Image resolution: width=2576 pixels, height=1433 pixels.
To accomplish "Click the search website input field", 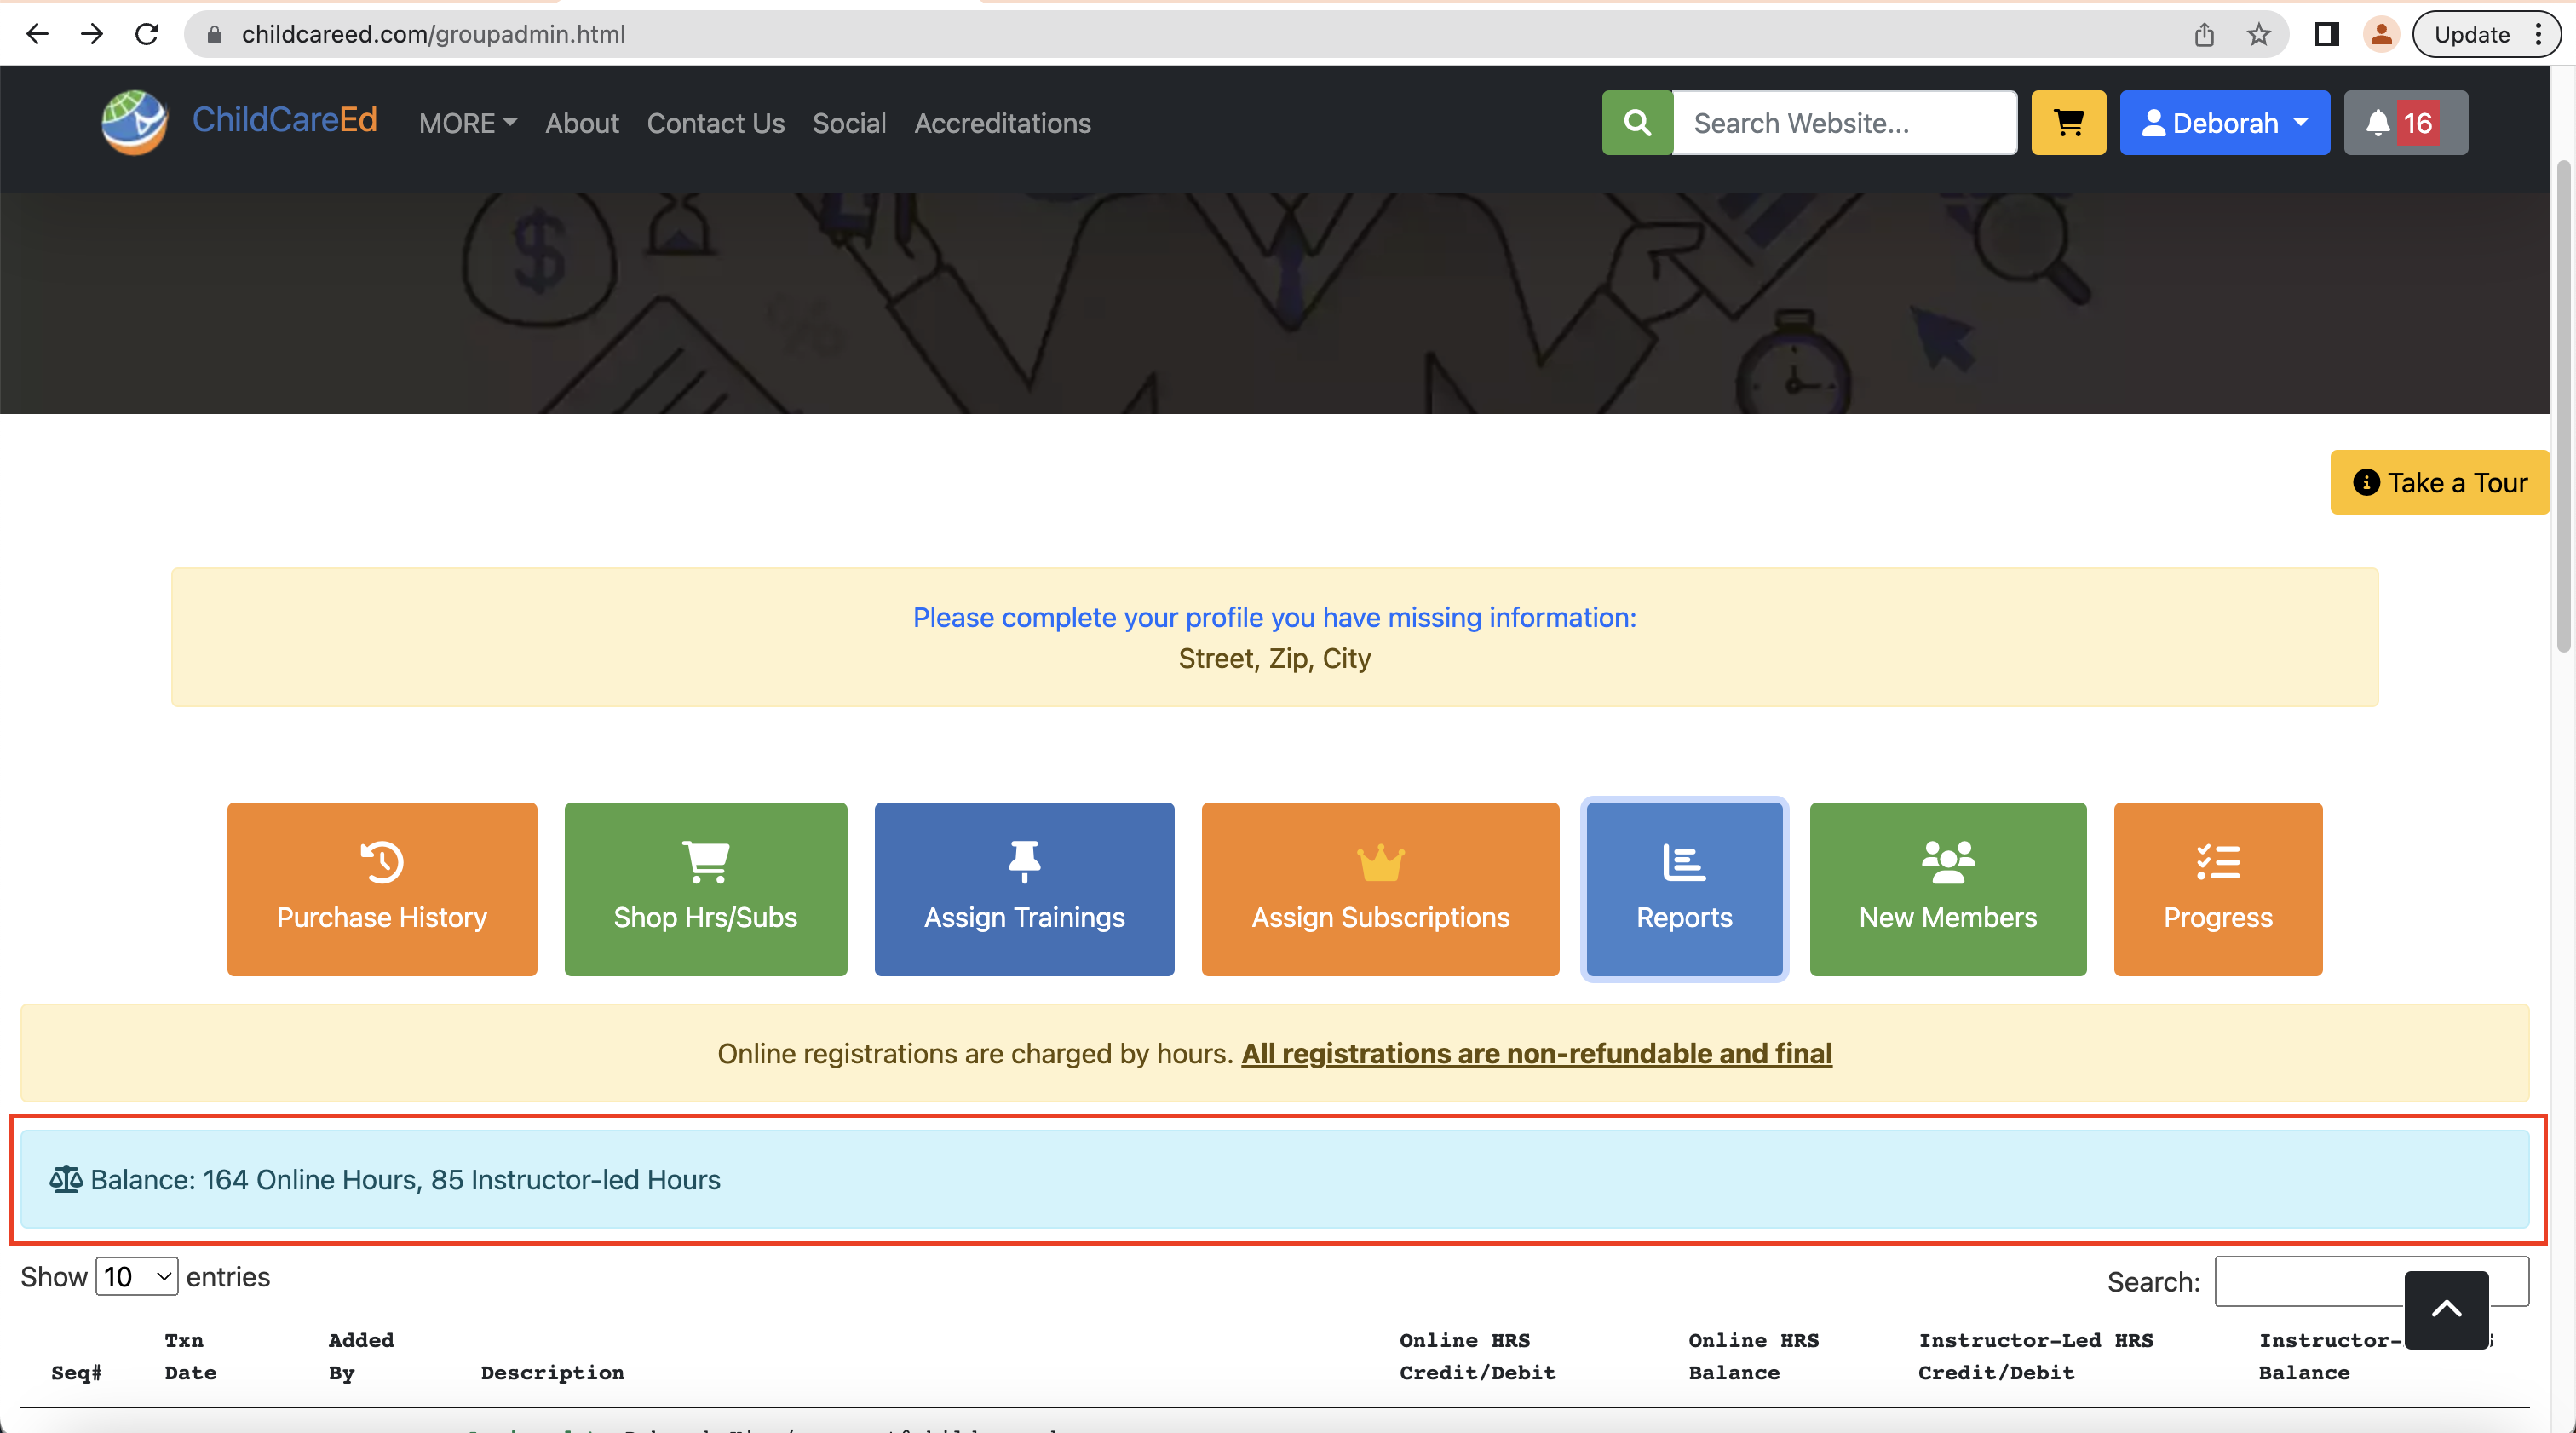I will [x=1843, y=122].
